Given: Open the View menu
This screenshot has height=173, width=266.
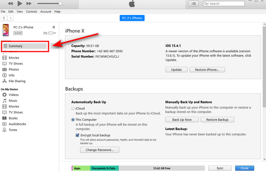Looking at the screenshot, I should [20, 12].
